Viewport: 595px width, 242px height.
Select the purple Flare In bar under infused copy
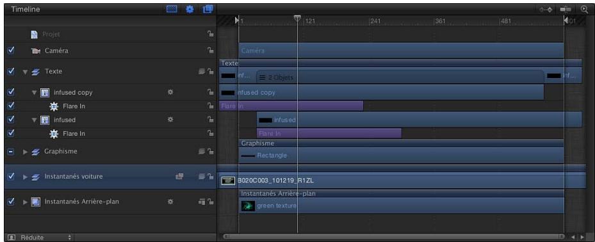[x=291, y=106]
